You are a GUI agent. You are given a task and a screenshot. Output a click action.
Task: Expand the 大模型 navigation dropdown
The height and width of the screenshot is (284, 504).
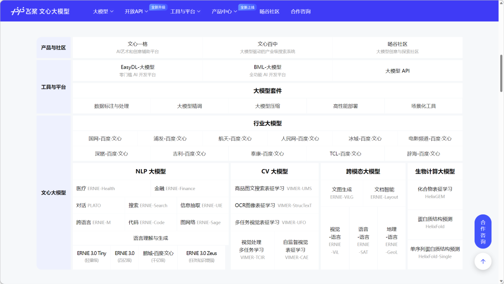pyautogui.click(x=100, y=11)
